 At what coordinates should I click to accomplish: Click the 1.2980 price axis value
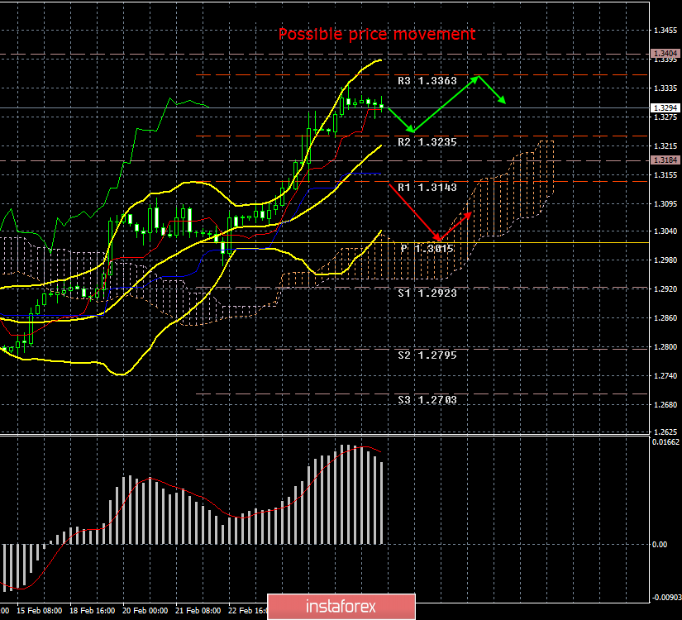coord(665,260)
